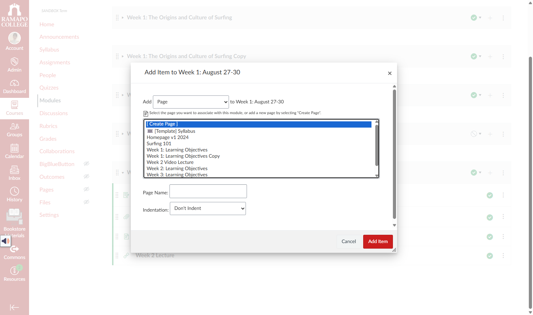Open the Admin section icon

15,65
